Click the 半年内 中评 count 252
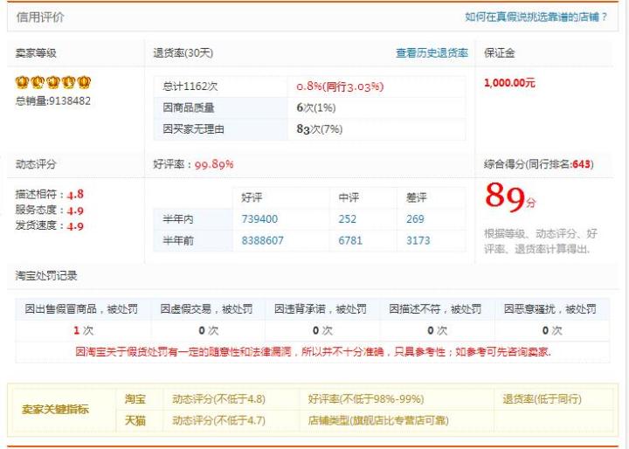Screen dimensions: 629x449 pos(347,219)
